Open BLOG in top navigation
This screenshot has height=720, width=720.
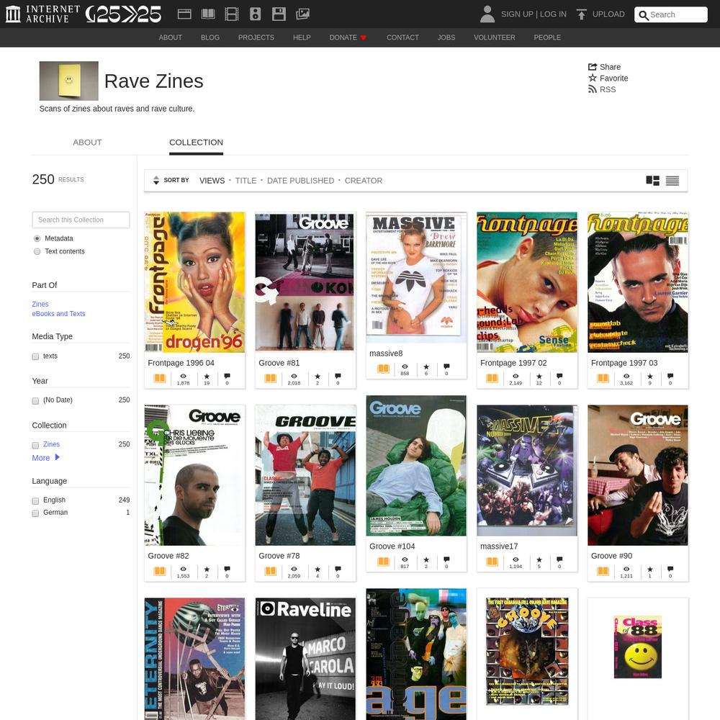(x=210, y=37)
